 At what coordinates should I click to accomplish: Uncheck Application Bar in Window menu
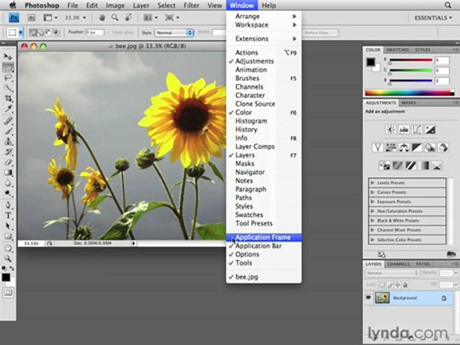click(x=264, y=246)
